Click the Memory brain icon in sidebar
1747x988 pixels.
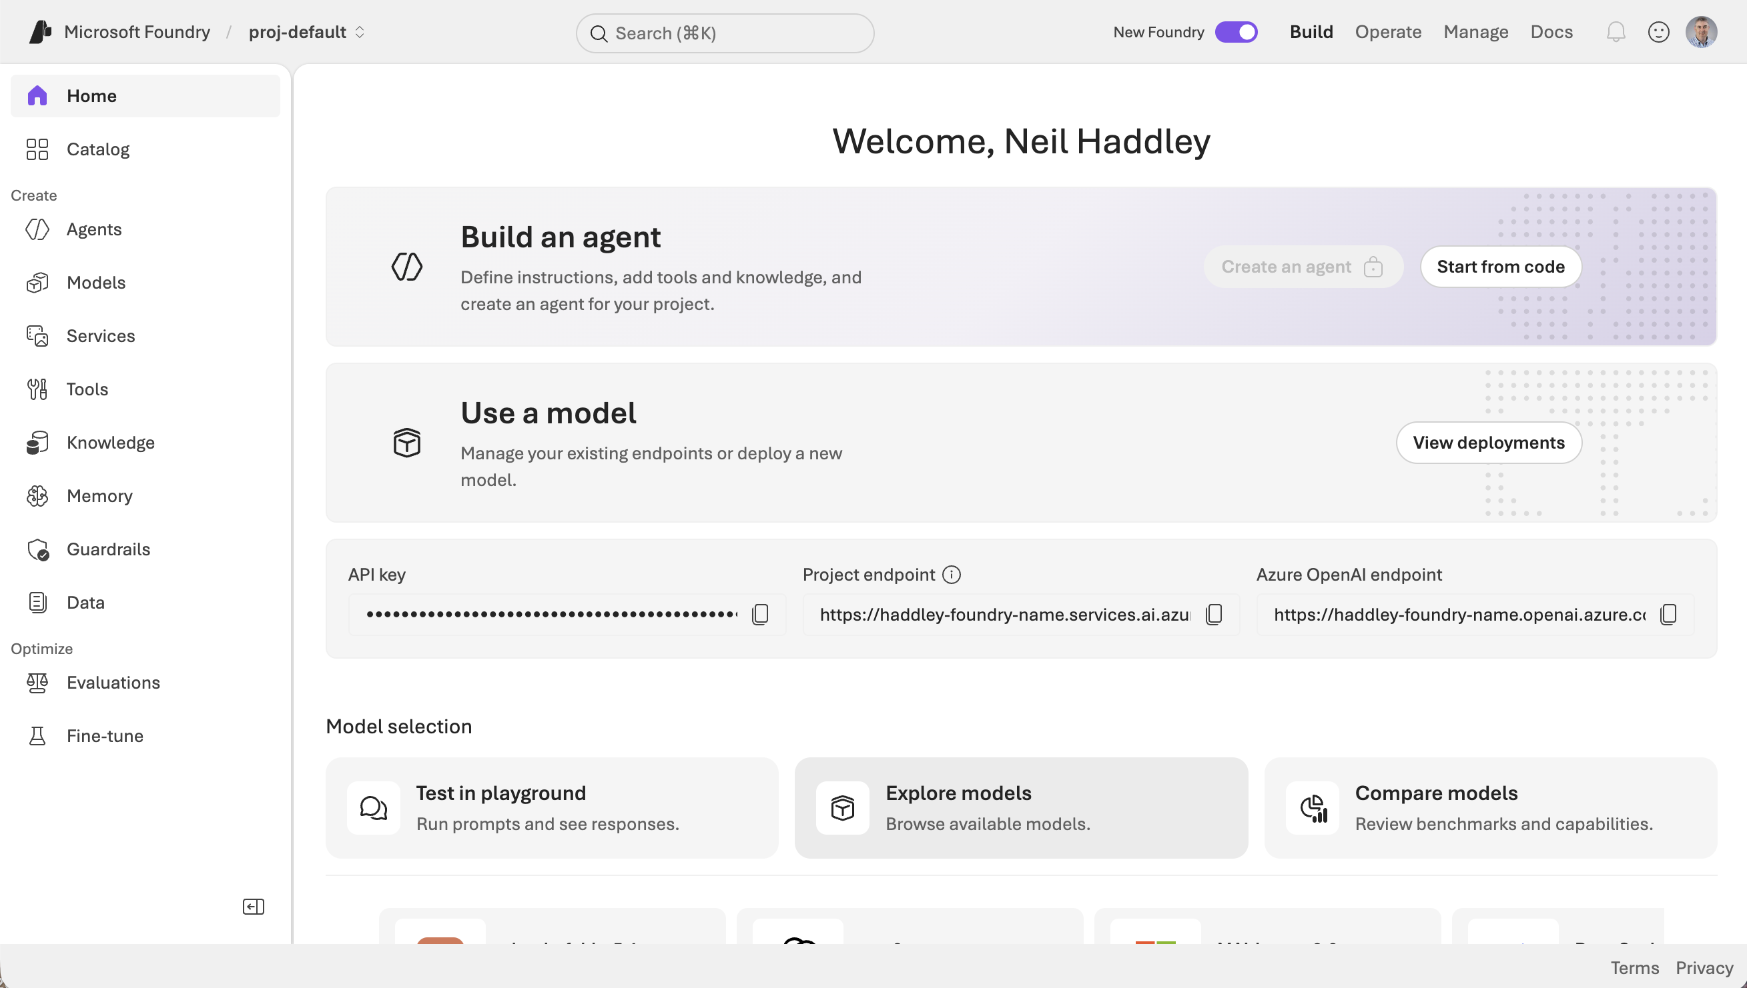pyautogui.click(x=37, y=496)
